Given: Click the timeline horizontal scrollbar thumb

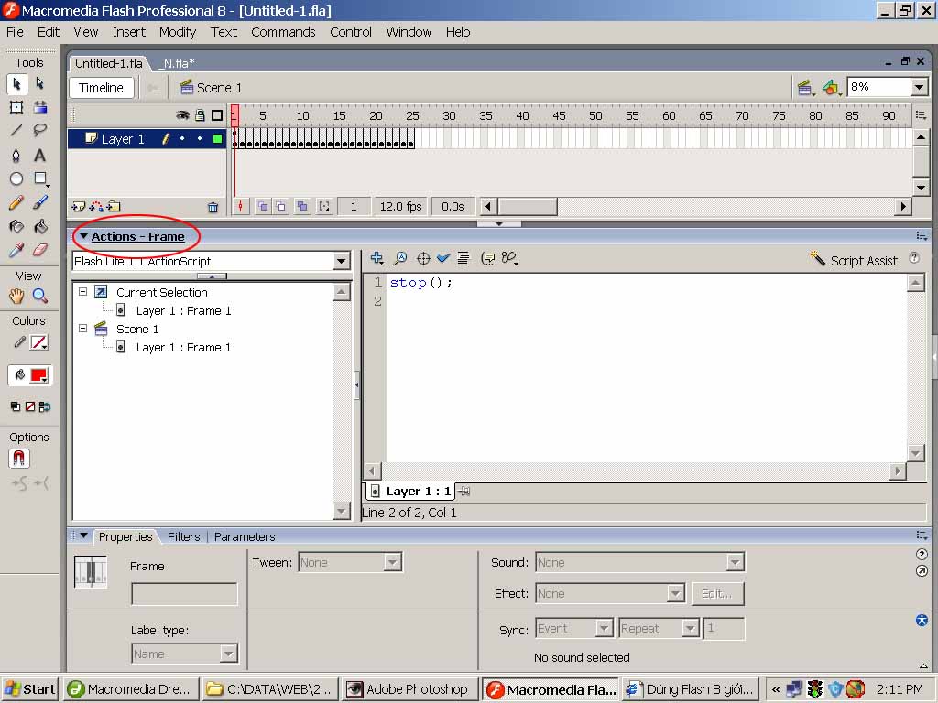Looking at the screenshot, I should click(x=529, y=207).
